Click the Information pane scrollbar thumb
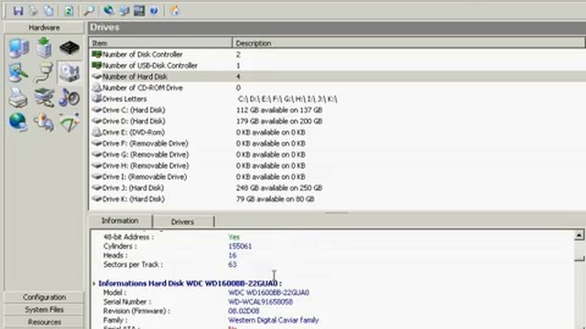The width and height of the screenshot is (586, 329). (x=579, y=258)
